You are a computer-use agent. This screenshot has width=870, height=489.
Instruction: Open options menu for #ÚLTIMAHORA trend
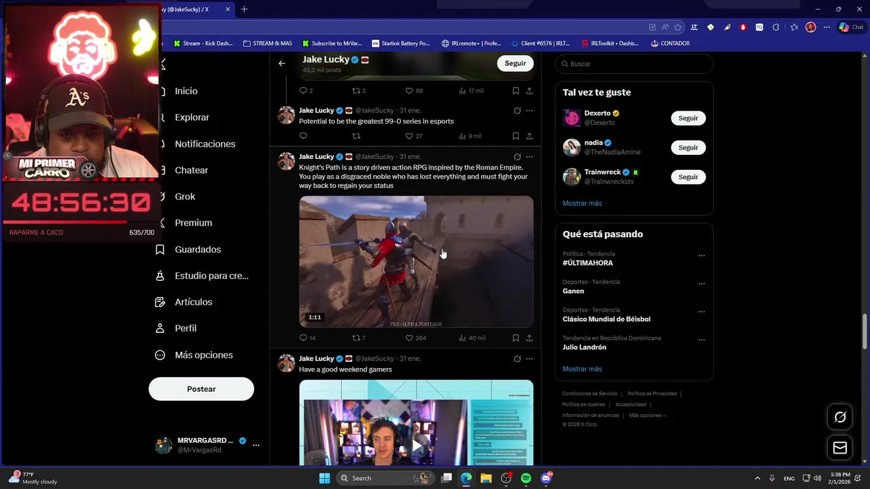click(x=701, y=256)
